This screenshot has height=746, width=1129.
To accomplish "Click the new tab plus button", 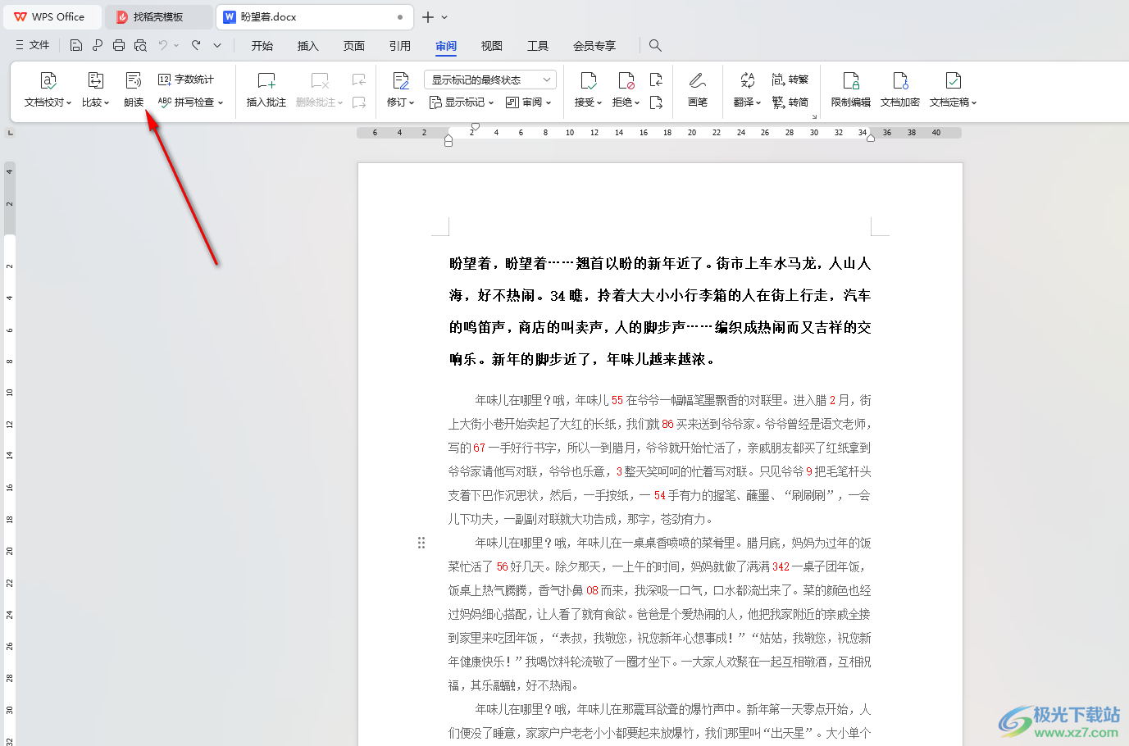I will click(x=428, y=16).
